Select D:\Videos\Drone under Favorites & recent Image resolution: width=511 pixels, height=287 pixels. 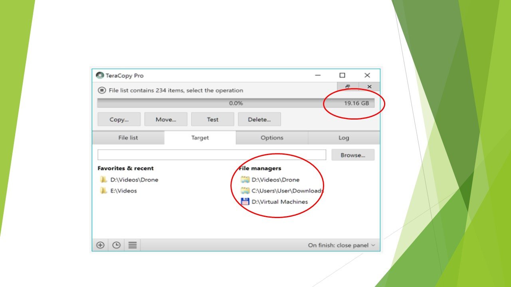click(x=134, y=180)
